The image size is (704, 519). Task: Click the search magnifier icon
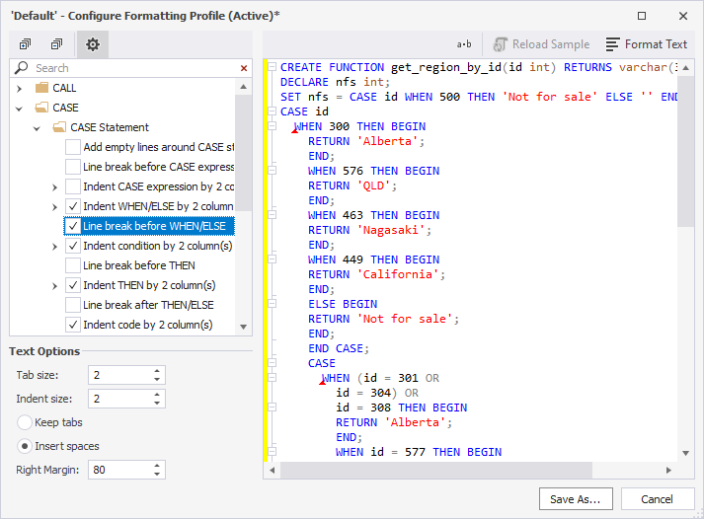pos(21,68)
